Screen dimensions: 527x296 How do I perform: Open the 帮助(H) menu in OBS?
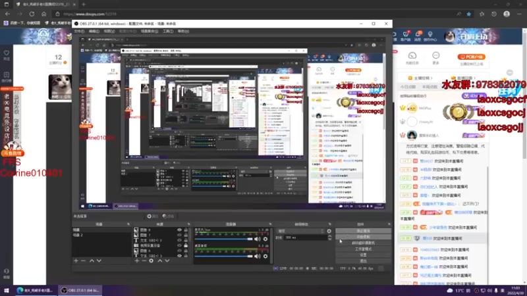pyautogui.click(x=183, y=31)
